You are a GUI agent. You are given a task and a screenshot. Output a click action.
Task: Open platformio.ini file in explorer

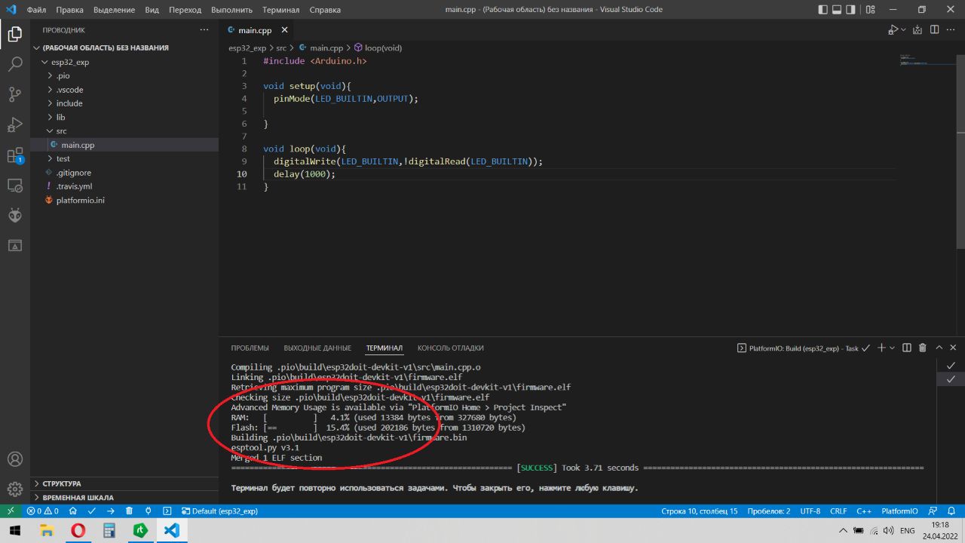(x=80, y=200)
